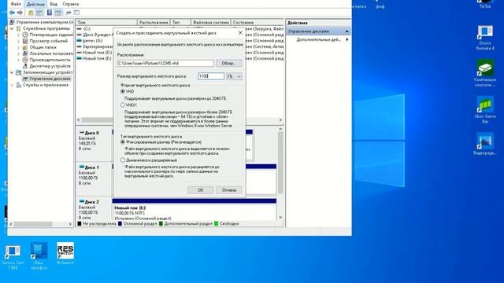Confirm dialog with OK button
The width and height of the screenshot is (504, 283).
tap(201, 190)
